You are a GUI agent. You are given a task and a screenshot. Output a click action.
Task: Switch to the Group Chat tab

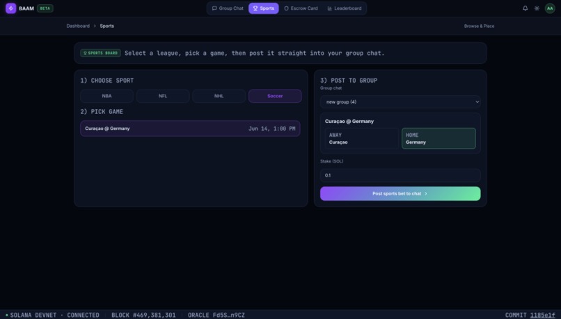point(228,8)
